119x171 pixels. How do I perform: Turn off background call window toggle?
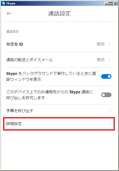(106, 76)
